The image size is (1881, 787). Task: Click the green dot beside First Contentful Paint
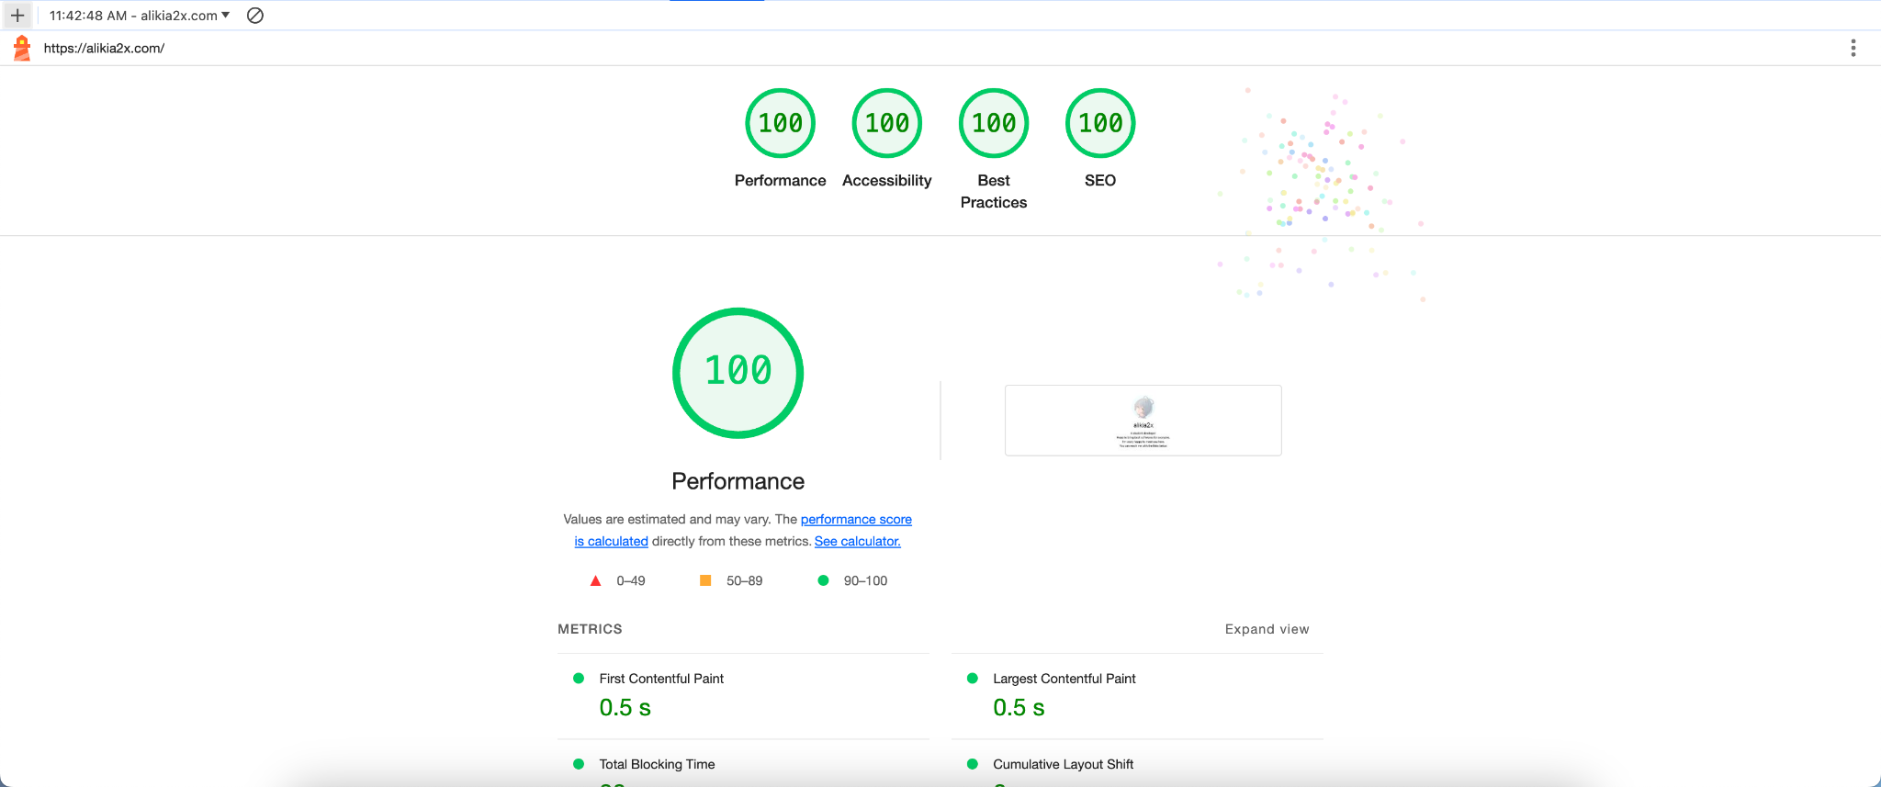click(579, 679)
